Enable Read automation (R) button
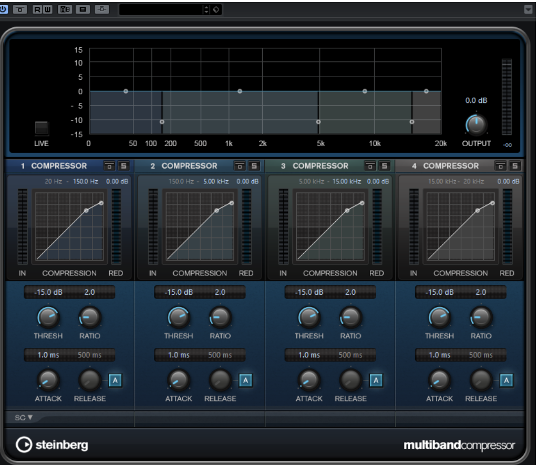538x465 pixels. click(37, 9)
